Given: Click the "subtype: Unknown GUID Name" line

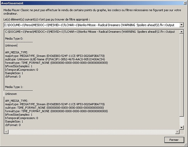Looking at the screenshot, I should pos(55,59).
